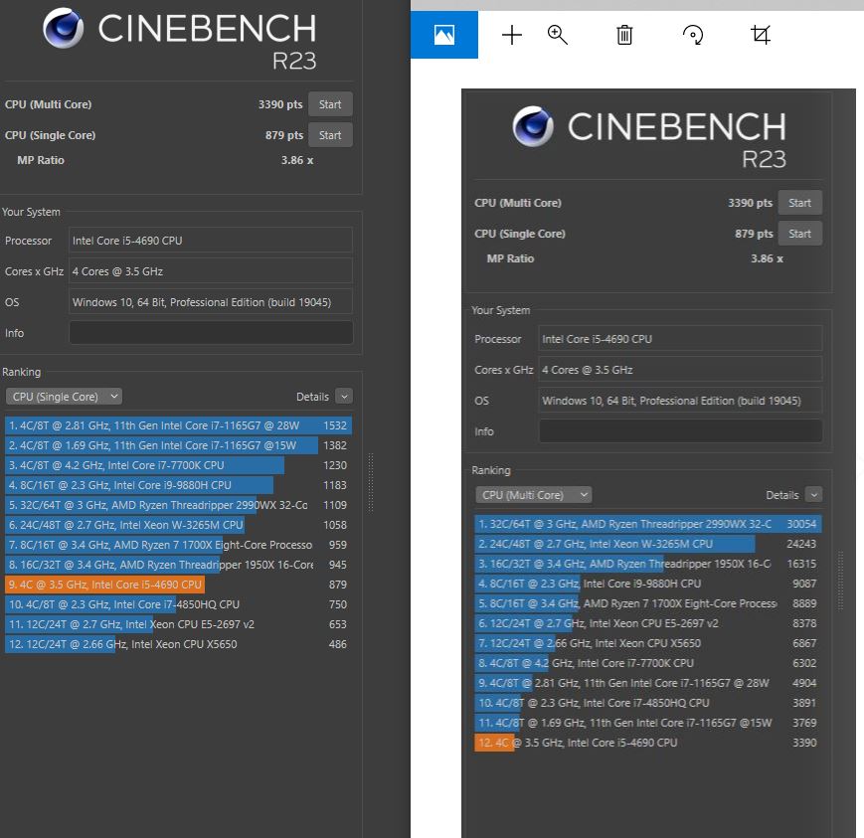Image resolution: width=864 pixels, height=838 pixels.
Task: Click the rotate icon in Photos toolbar
Action: (x=693, y=35)
